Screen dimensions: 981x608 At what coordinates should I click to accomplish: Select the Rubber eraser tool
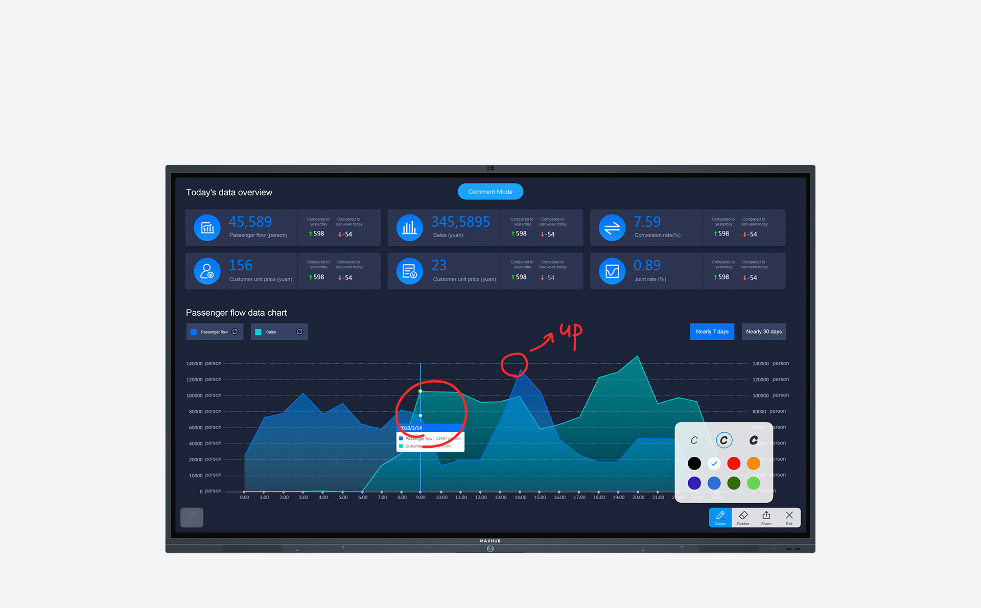click(x=743, y=519)
